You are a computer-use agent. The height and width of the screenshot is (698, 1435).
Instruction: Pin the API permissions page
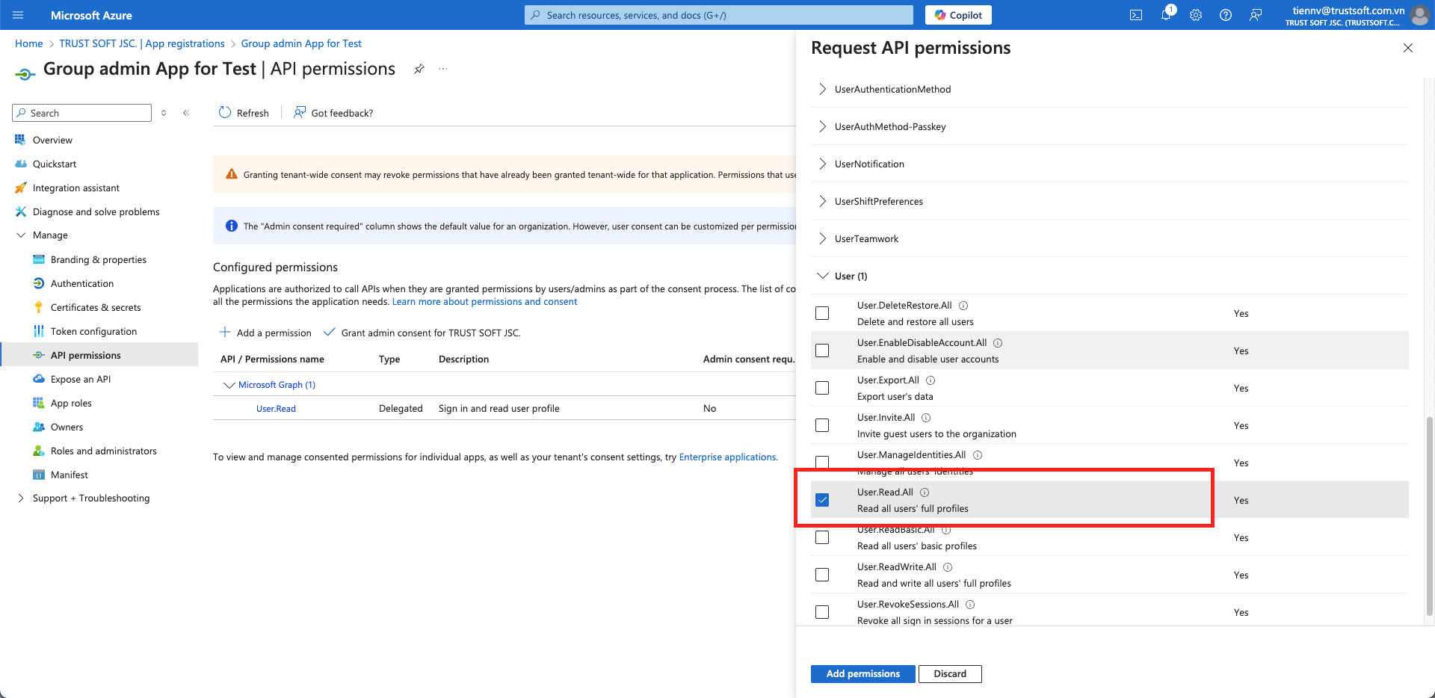coord(419,69)
